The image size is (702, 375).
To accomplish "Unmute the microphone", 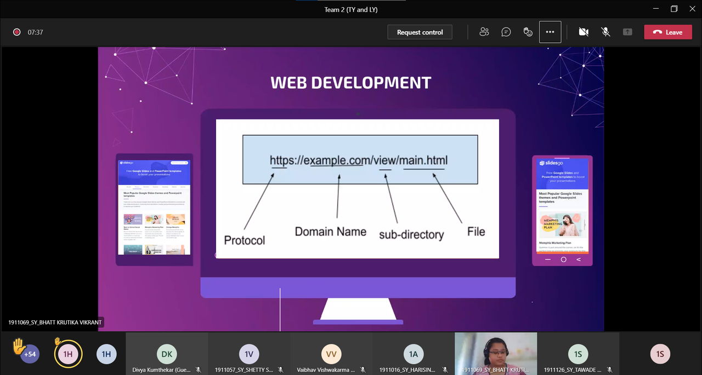I will point(605,32).
